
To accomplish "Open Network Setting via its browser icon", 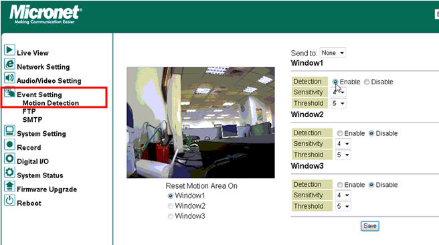I will [9, 64].
